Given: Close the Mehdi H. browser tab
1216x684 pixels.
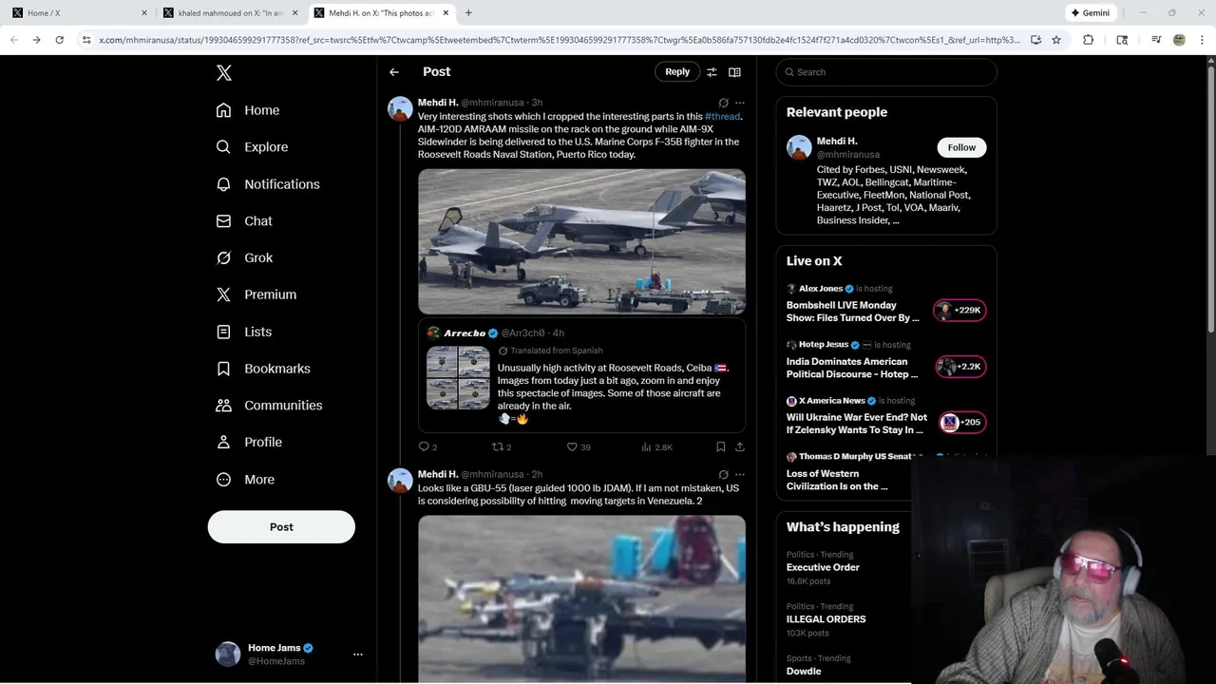Looking at the screenshot, I should [446, 13].
